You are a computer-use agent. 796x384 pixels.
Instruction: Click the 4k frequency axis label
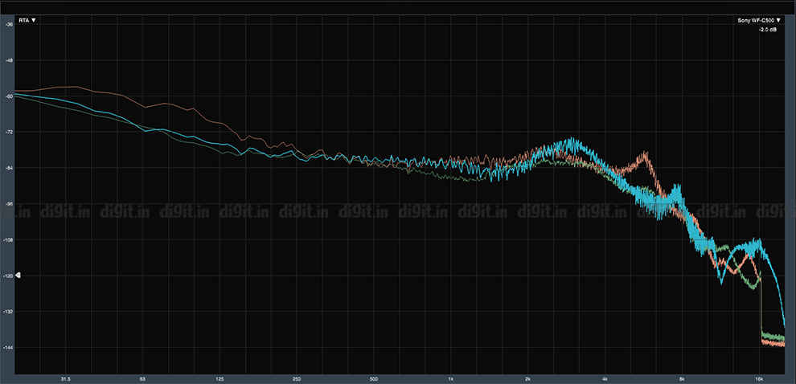tap(605, 378)
